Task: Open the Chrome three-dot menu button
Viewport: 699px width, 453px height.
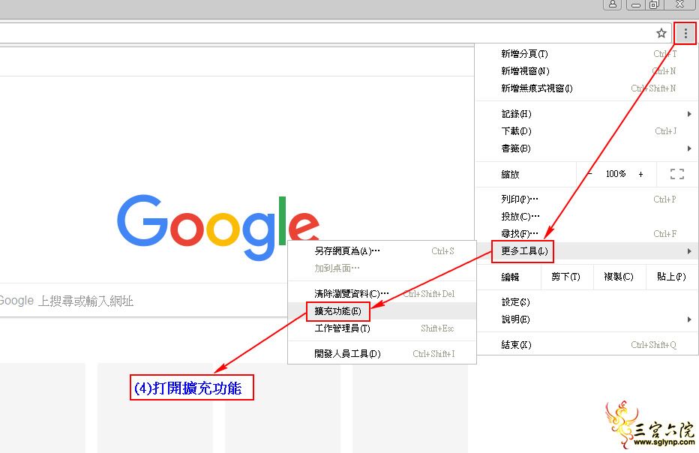Action: tap(685, 33)
